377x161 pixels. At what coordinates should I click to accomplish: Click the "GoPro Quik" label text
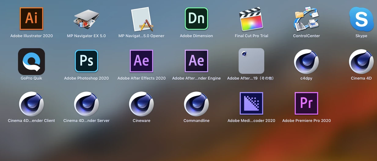click(31, 78)
